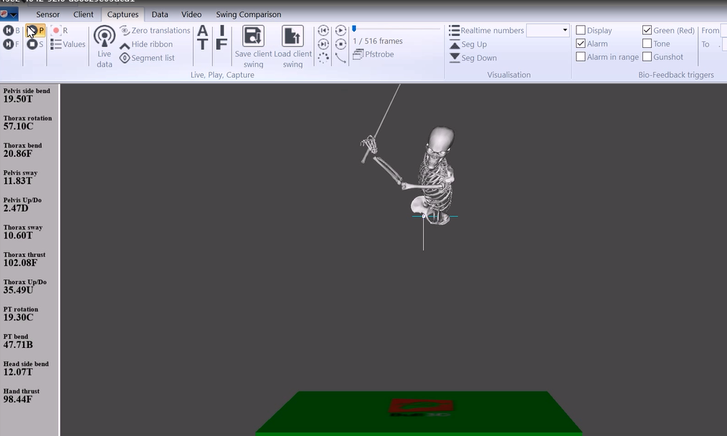Click the stop S button
This screenshot has height=436, width=727.
pos(32,44)
